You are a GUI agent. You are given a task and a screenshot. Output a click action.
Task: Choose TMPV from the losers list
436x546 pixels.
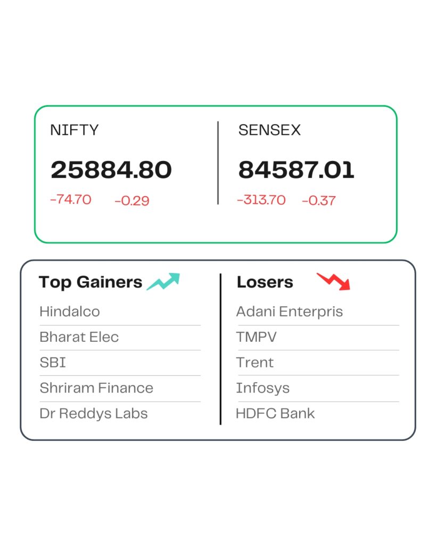[257, 337]
